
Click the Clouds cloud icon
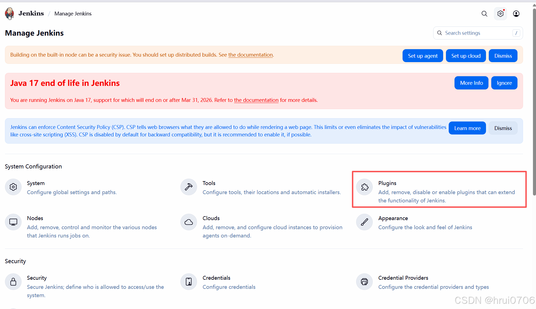click(x=189, y=222)
